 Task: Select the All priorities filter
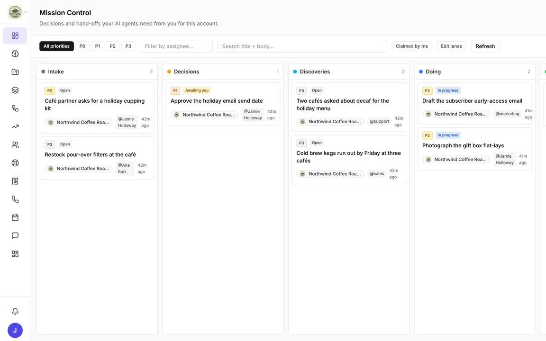[x=56, y=46]
